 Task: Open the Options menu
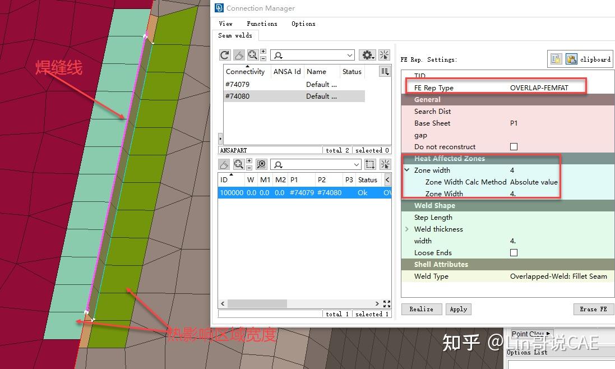tap(303, 24)
